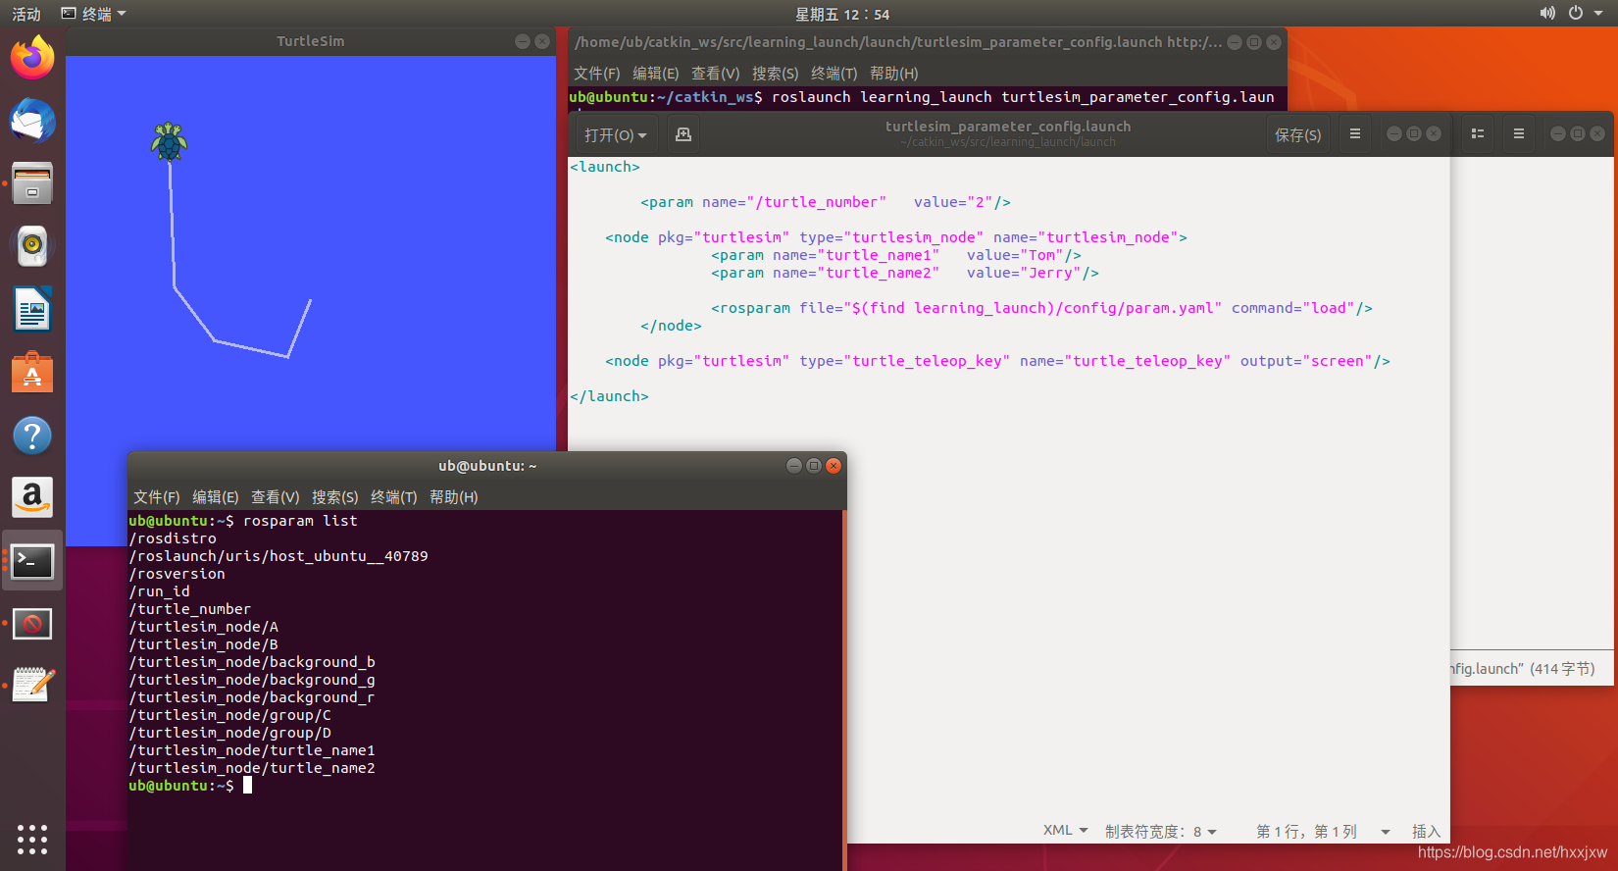Click the <launch> opening tag line
This screenshot has height=871, width=1618.
point(605,167)
